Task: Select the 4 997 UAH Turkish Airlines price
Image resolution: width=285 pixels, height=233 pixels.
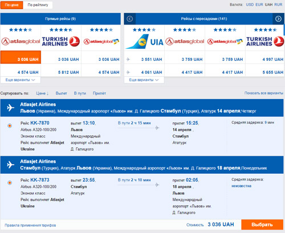Action: click(x=273, y=60)
